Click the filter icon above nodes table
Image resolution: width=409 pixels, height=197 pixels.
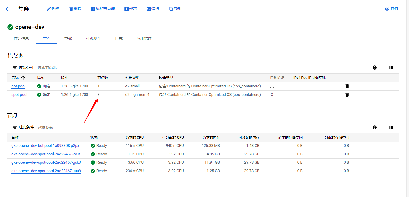tap(15, 127)
